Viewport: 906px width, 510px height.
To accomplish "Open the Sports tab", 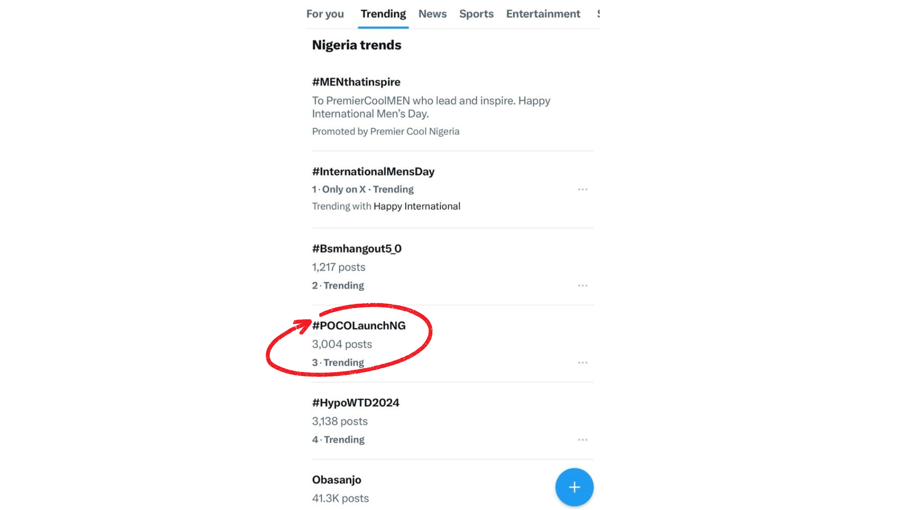I will [x=476, y=14].
